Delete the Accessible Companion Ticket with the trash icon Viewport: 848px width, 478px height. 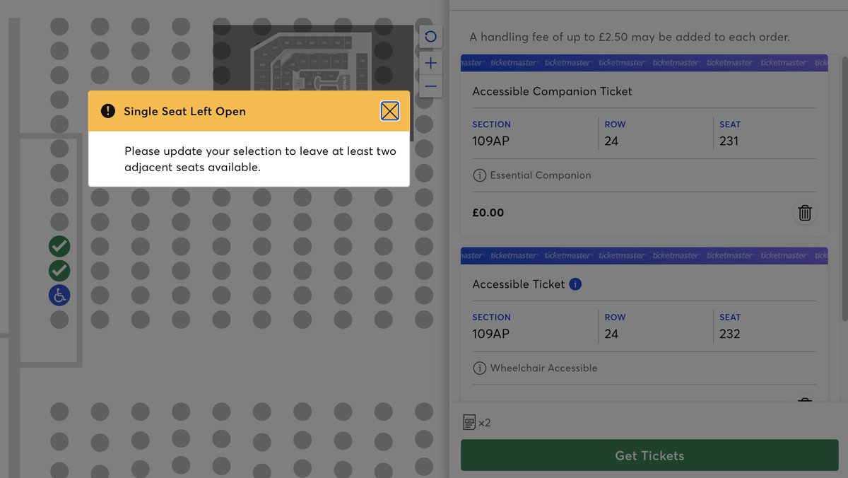click(x=805, y=212)
